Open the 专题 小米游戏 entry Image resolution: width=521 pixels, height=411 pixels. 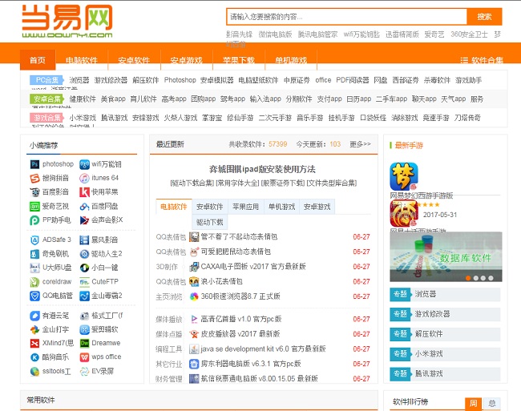(445, 354)
